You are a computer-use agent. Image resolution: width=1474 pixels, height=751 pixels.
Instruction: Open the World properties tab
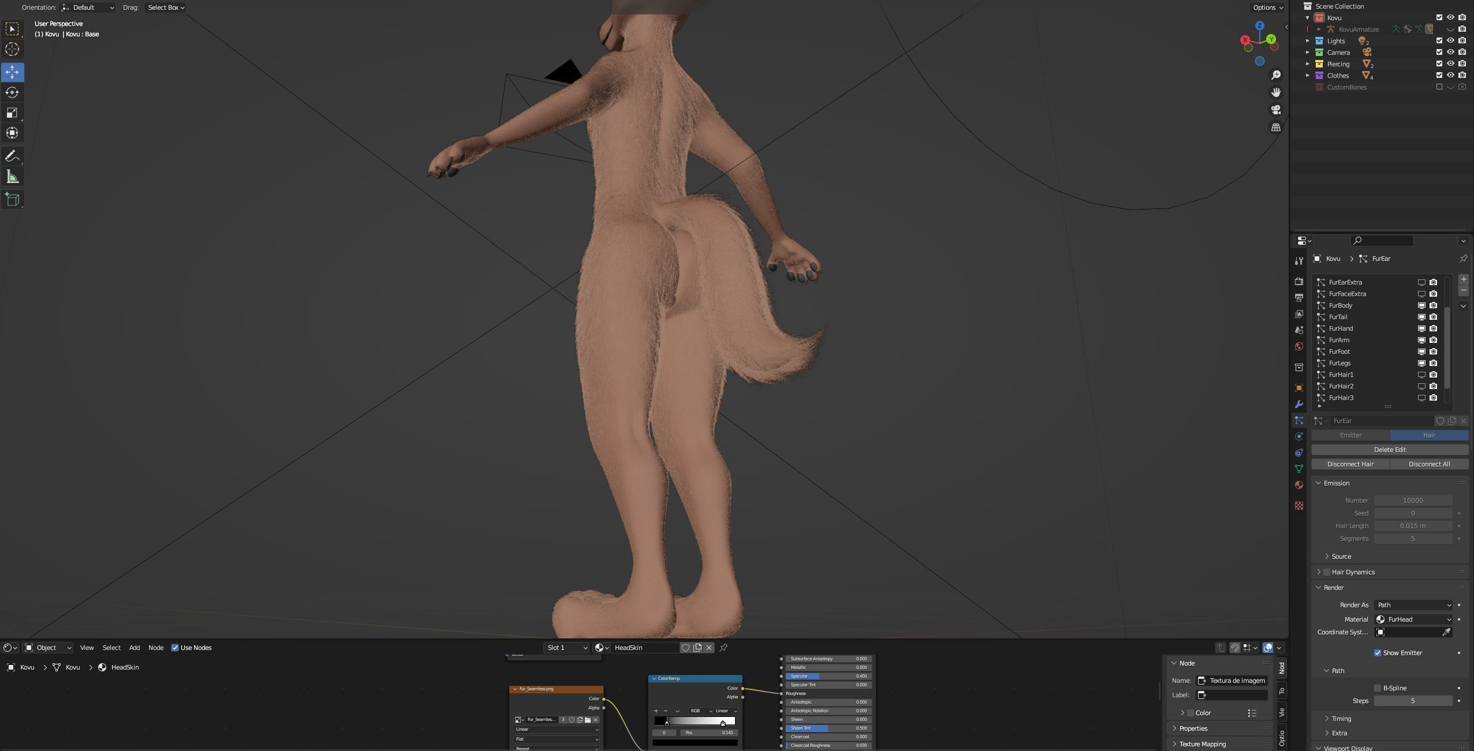tap(1299, 346)
